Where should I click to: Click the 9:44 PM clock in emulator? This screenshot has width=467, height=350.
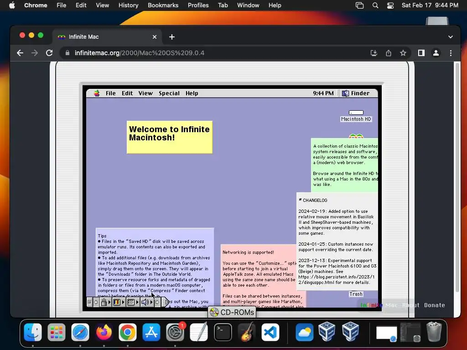(323, 93)
